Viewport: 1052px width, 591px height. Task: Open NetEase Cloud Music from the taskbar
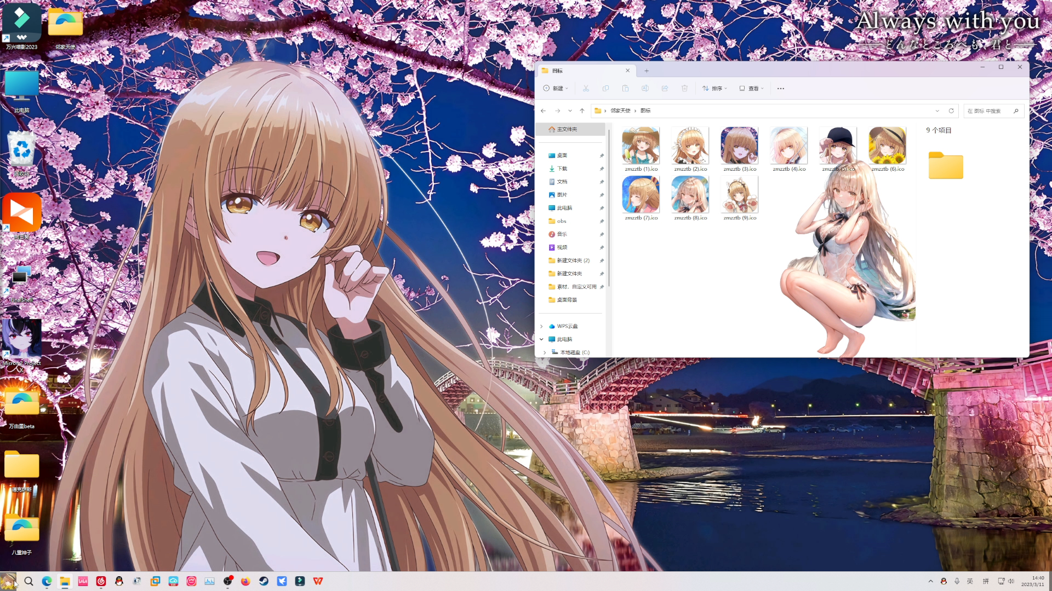click(x=101, y=581)
